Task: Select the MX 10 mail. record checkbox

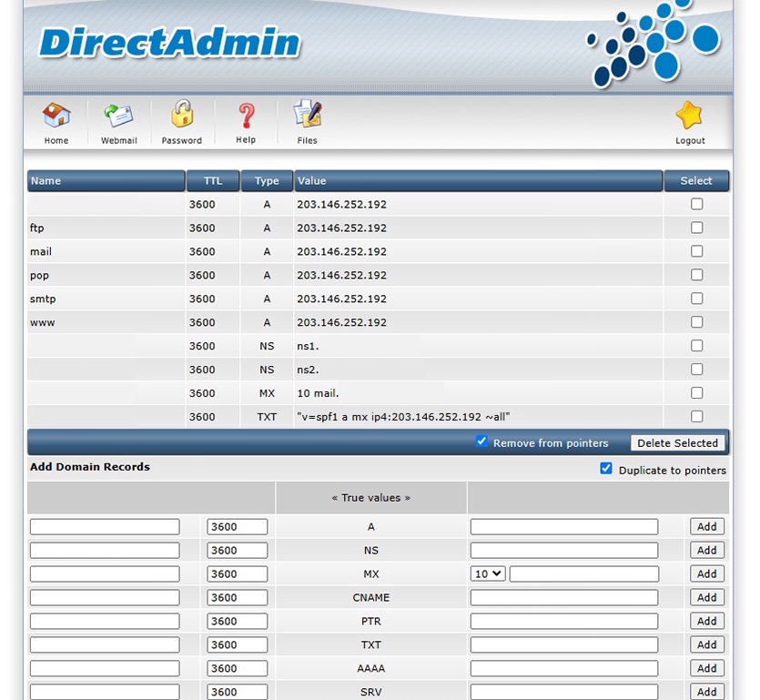Action: tap(696, 392)
